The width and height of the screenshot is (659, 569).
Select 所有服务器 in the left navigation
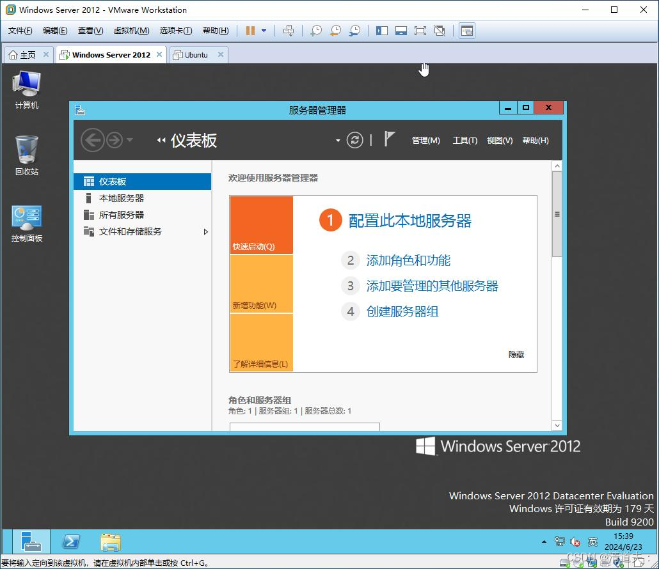[x=143, y=215]
